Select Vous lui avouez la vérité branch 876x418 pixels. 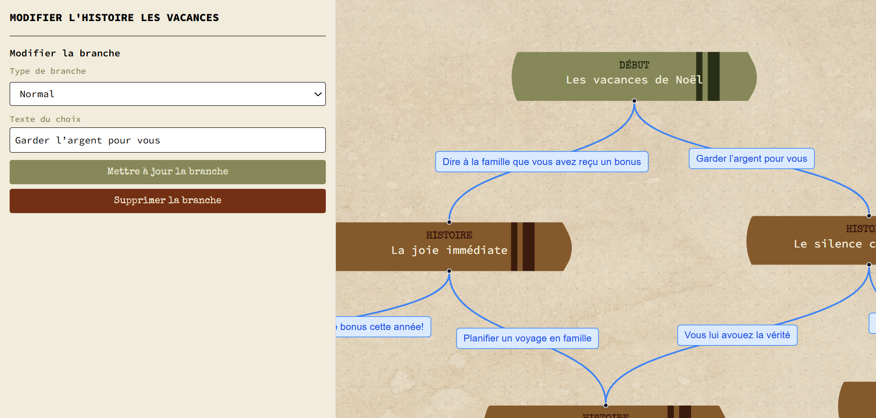[x=737, y=335]
